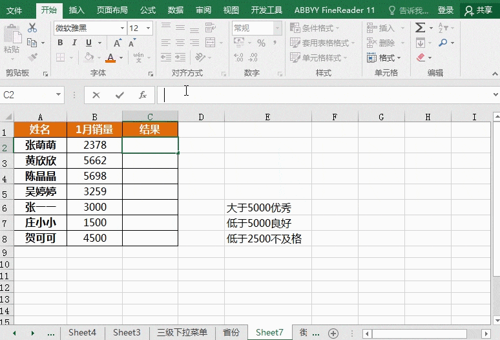Click the accounting number format icon
Image resolution: width=500 pixels, height=340 pixels.
pyautogui.click(x=239, y=43)
